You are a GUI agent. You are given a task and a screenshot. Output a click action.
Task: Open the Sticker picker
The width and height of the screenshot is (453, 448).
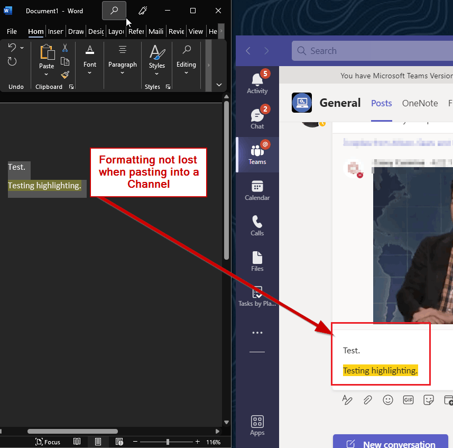pyautogui.click(x=429, y=400)
